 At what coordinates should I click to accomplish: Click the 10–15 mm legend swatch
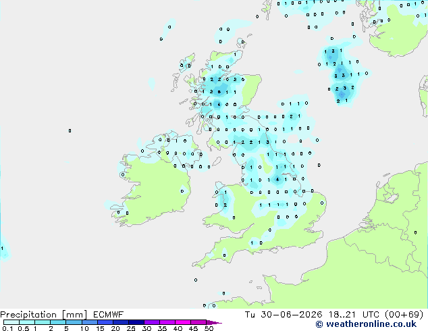(89, 322)
